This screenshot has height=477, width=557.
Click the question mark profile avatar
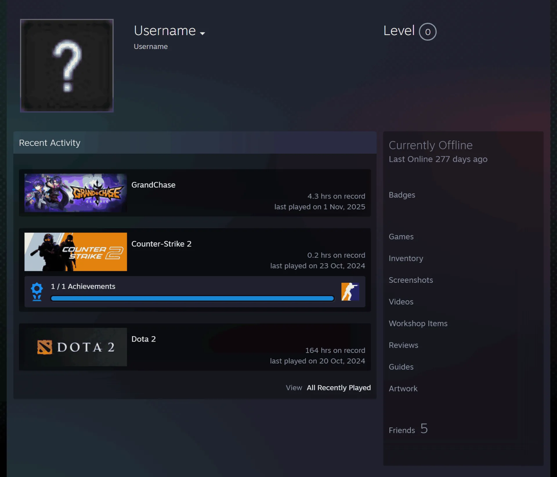click(67, 66)
